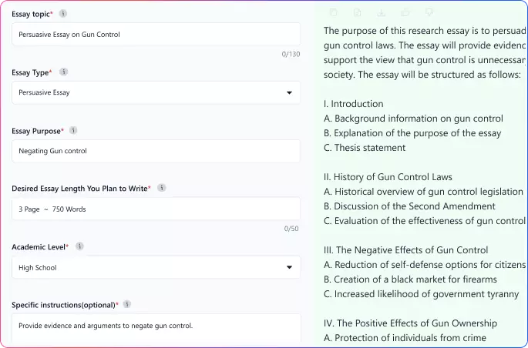Click the Persuasive Essay dropdown arrow
Viewport: 528px width, 348px height.
[x=290, y=92]
